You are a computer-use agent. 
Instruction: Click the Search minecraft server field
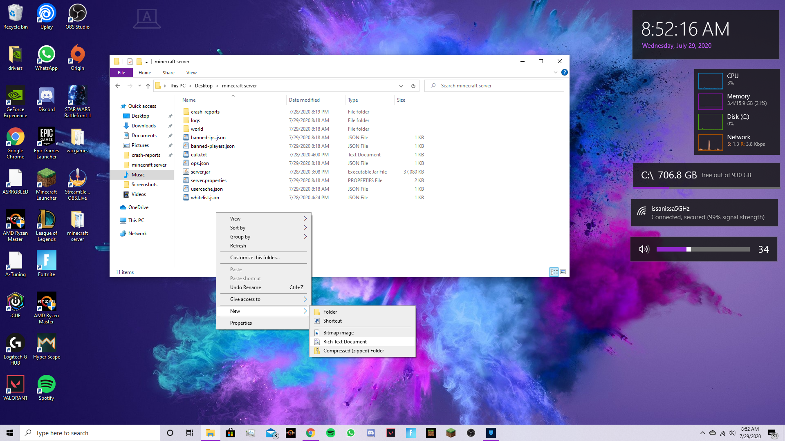tap(495, 86)
